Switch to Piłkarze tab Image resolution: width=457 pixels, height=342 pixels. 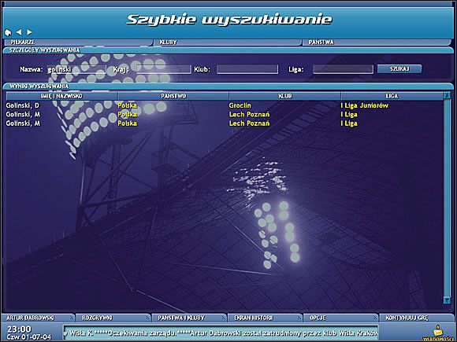tap(78, 42)
